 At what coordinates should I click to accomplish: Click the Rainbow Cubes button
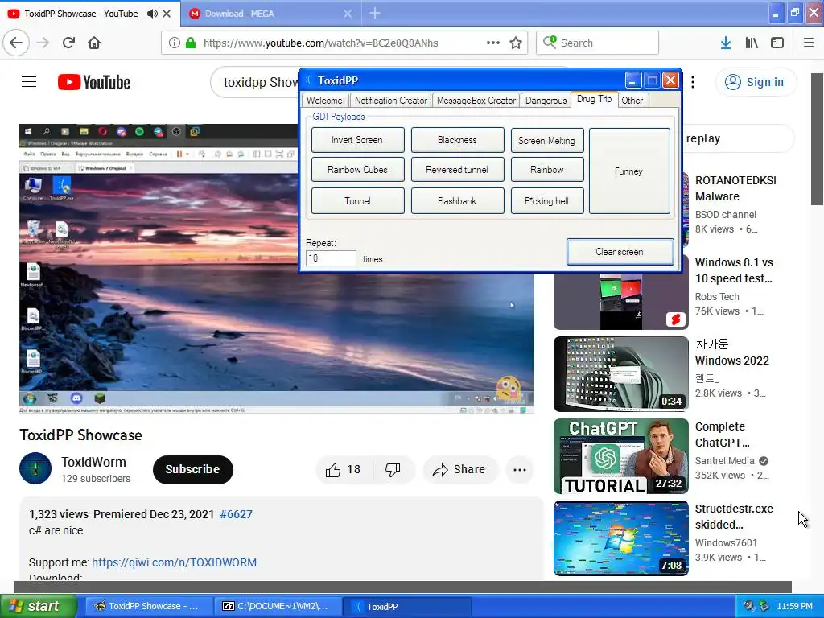tap(357, 170)
